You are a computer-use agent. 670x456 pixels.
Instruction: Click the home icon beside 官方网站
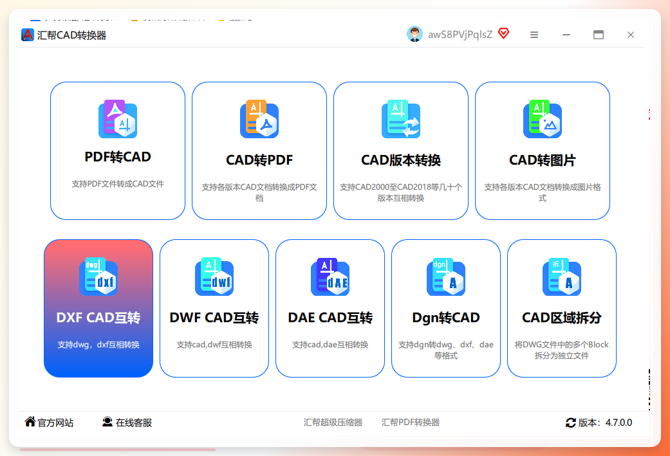tap(30, 421)
